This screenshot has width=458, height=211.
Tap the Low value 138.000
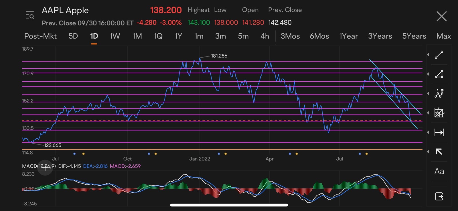point(226,23)
